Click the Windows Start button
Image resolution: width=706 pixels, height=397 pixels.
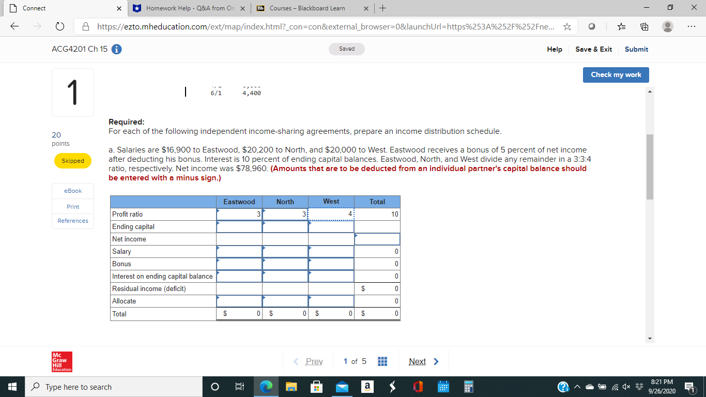point(12,387)
